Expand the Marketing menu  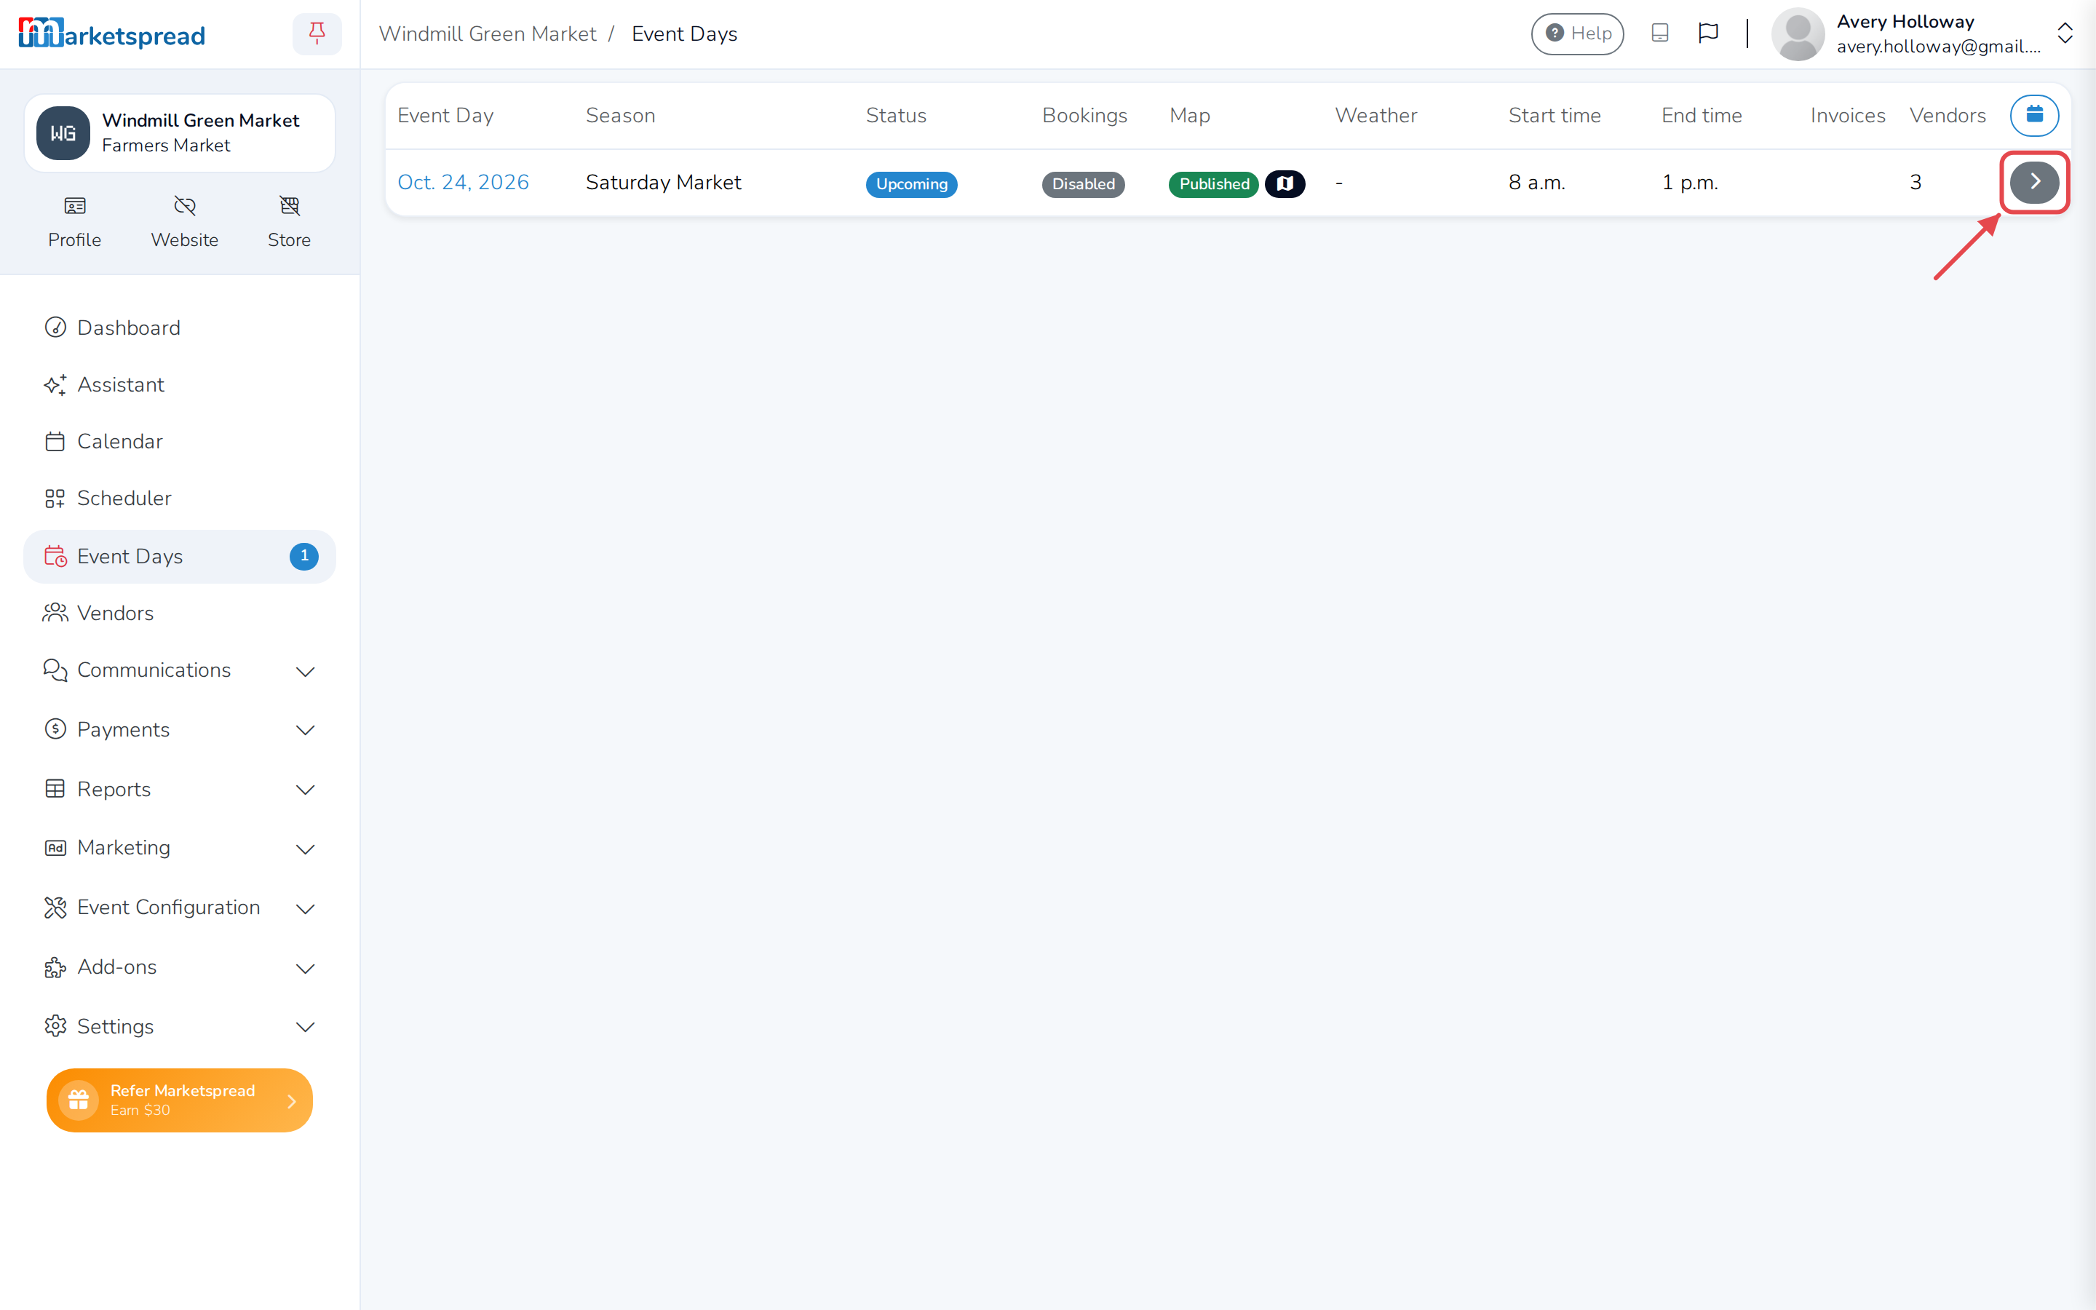(x=179, y=848)
